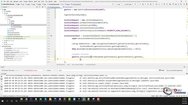Click the VCS commit checkmark icon
The height and width of the screenshot is (105, 188).
point(162,4)
